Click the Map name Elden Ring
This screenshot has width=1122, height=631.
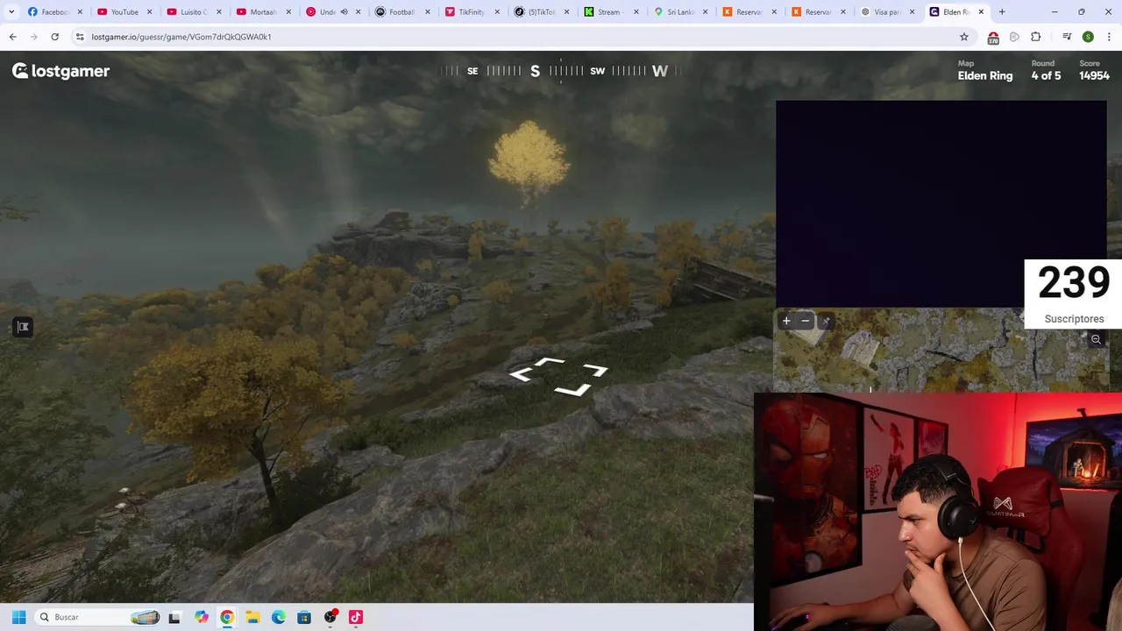[985, 76]
